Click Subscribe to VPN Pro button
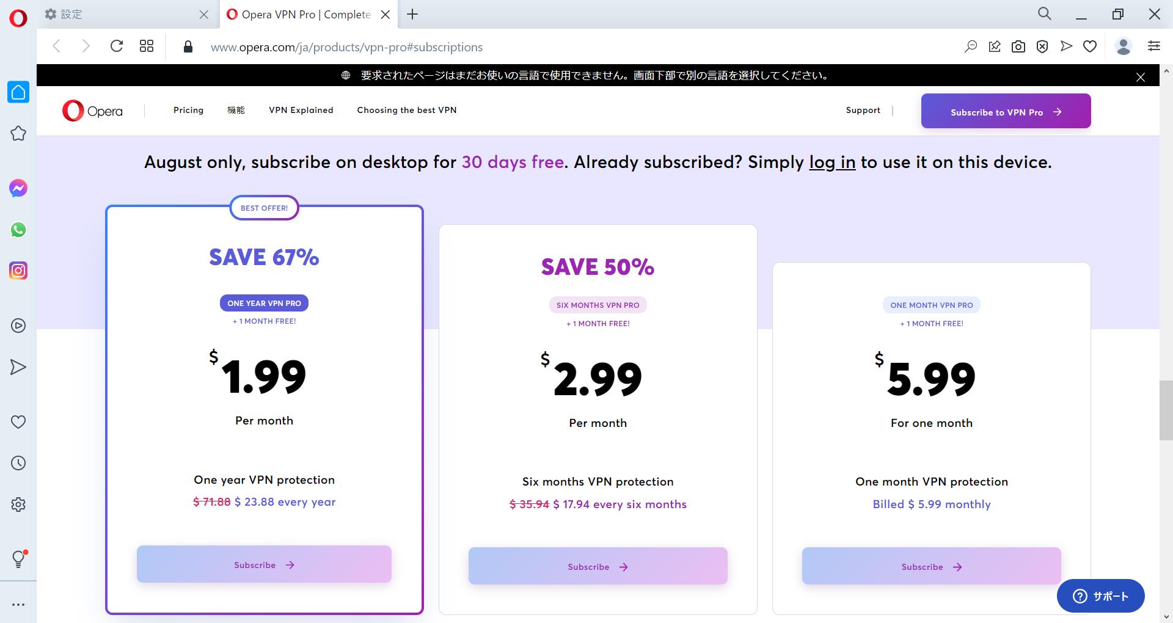The image size is (1173, 623). (x=1006, y=111)
